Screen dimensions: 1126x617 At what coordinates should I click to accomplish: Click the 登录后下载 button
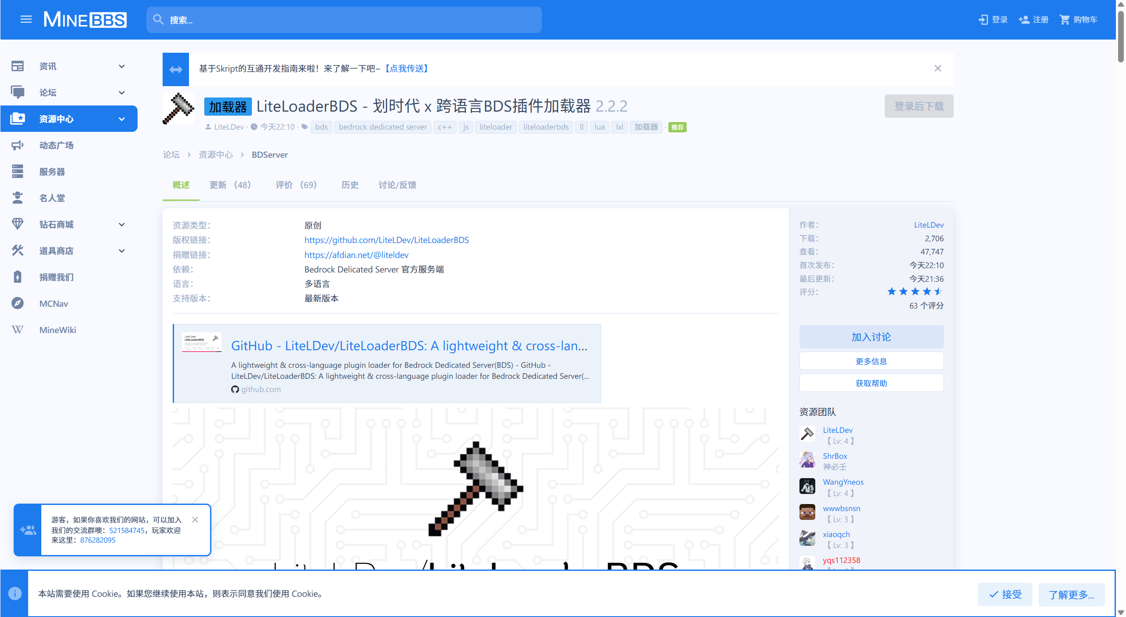[x=919, y=106]
